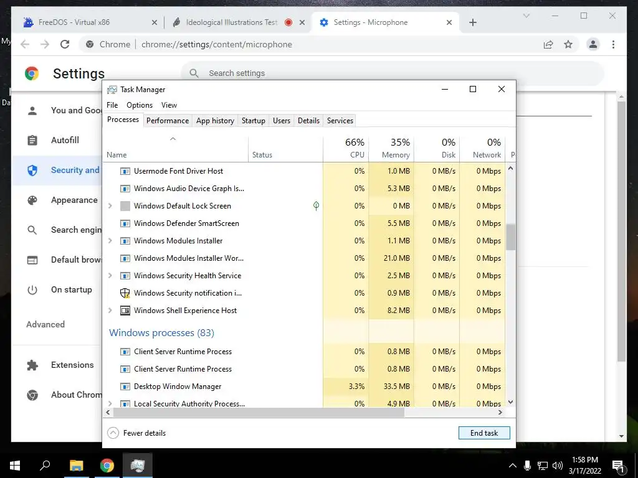
Task: Expand Windows Modules Installer process group
Action: pos(110,241)
